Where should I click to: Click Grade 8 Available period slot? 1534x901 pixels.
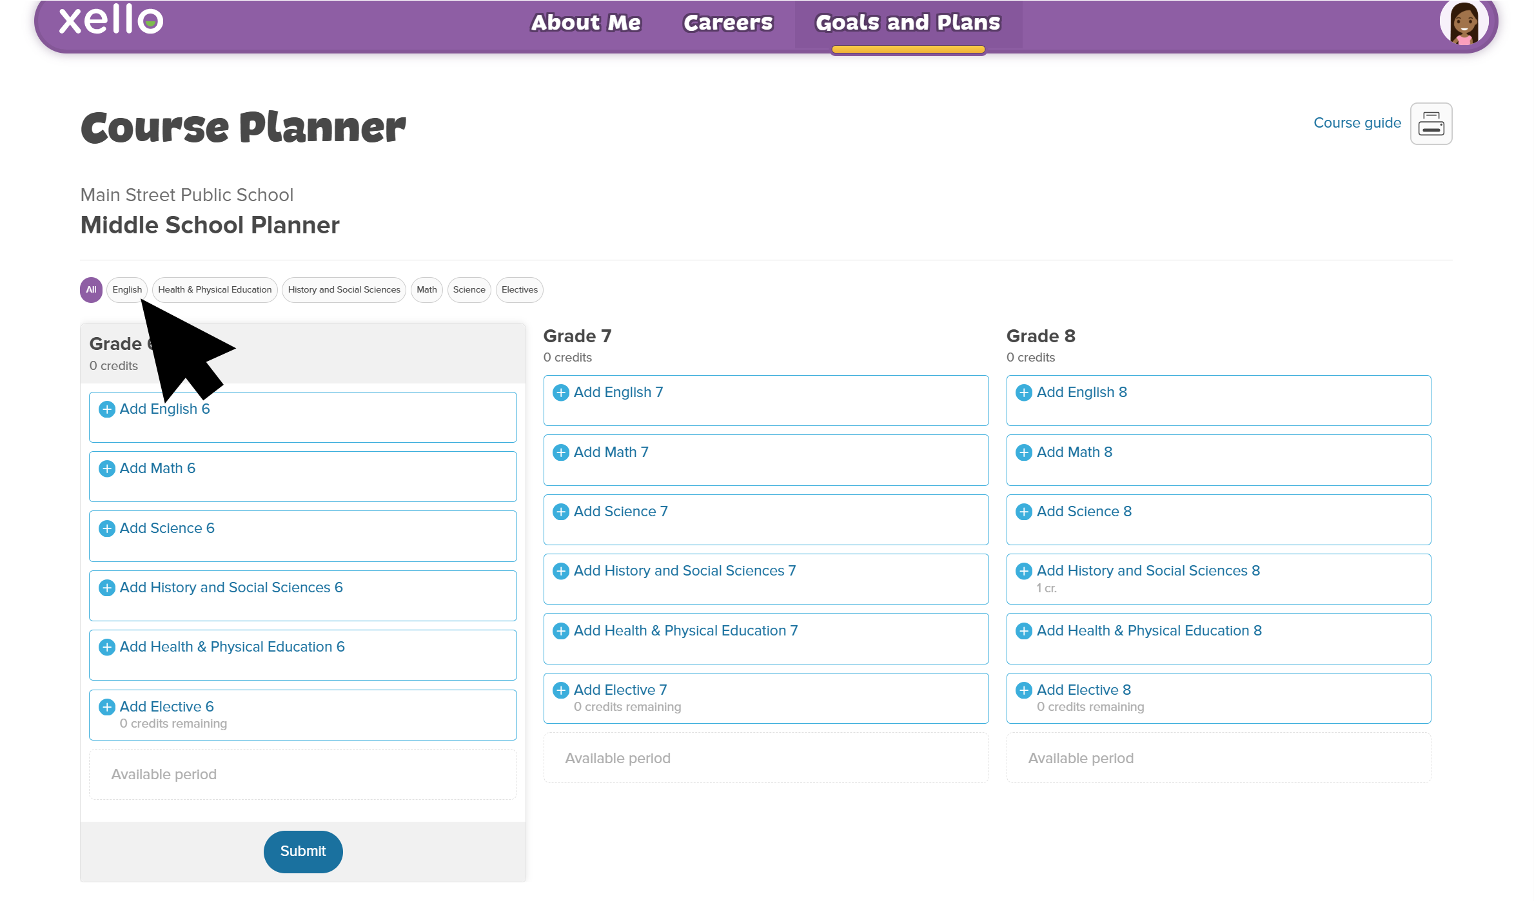coord(1219,758)
